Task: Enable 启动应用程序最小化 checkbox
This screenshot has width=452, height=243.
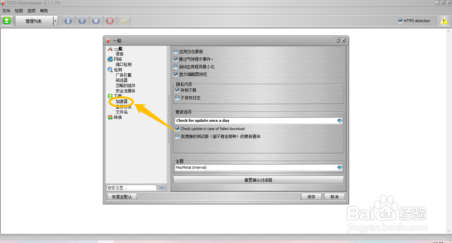Action: 176,67
